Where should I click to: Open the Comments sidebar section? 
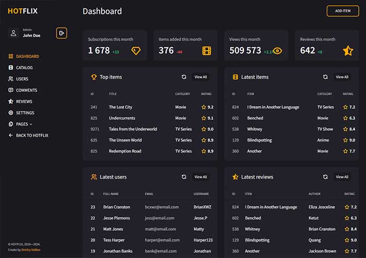pos(26,91)
